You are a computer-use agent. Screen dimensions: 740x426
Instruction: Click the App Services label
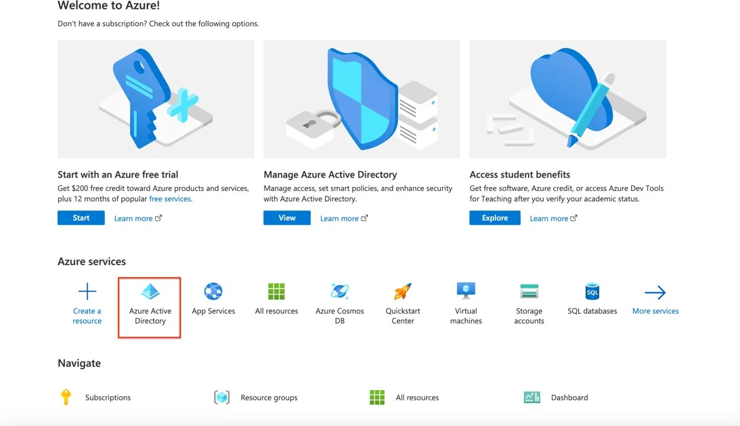(x=213, y=311)
